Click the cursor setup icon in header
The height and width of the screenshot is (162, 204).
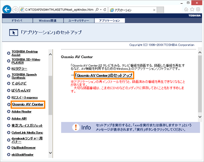pos(13,33)
